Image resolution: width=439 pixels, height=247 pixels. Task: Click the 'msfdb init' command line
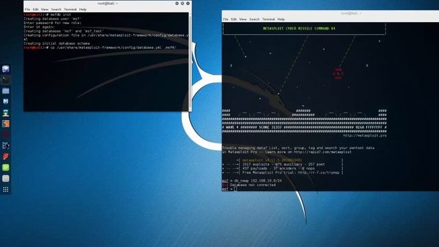point(47,14)
